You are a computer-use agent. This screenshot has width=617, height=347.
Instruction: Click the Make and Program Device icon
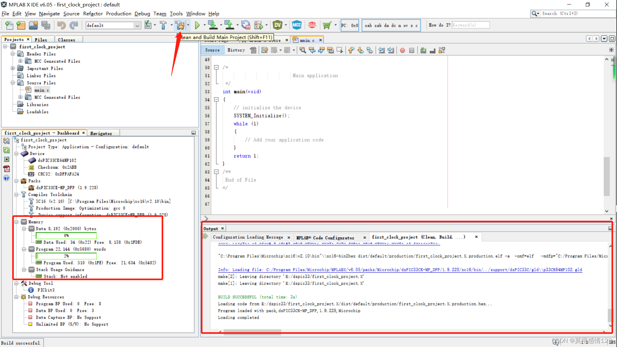(212, 25)
